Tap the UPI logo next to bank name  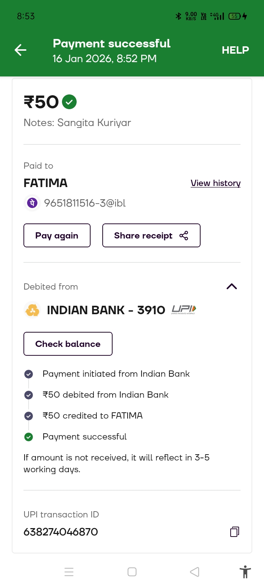click(x=184, y=310)
